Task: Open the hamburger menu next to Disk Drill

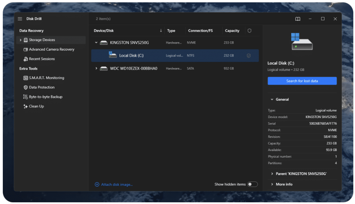Action: click(20, 19)
